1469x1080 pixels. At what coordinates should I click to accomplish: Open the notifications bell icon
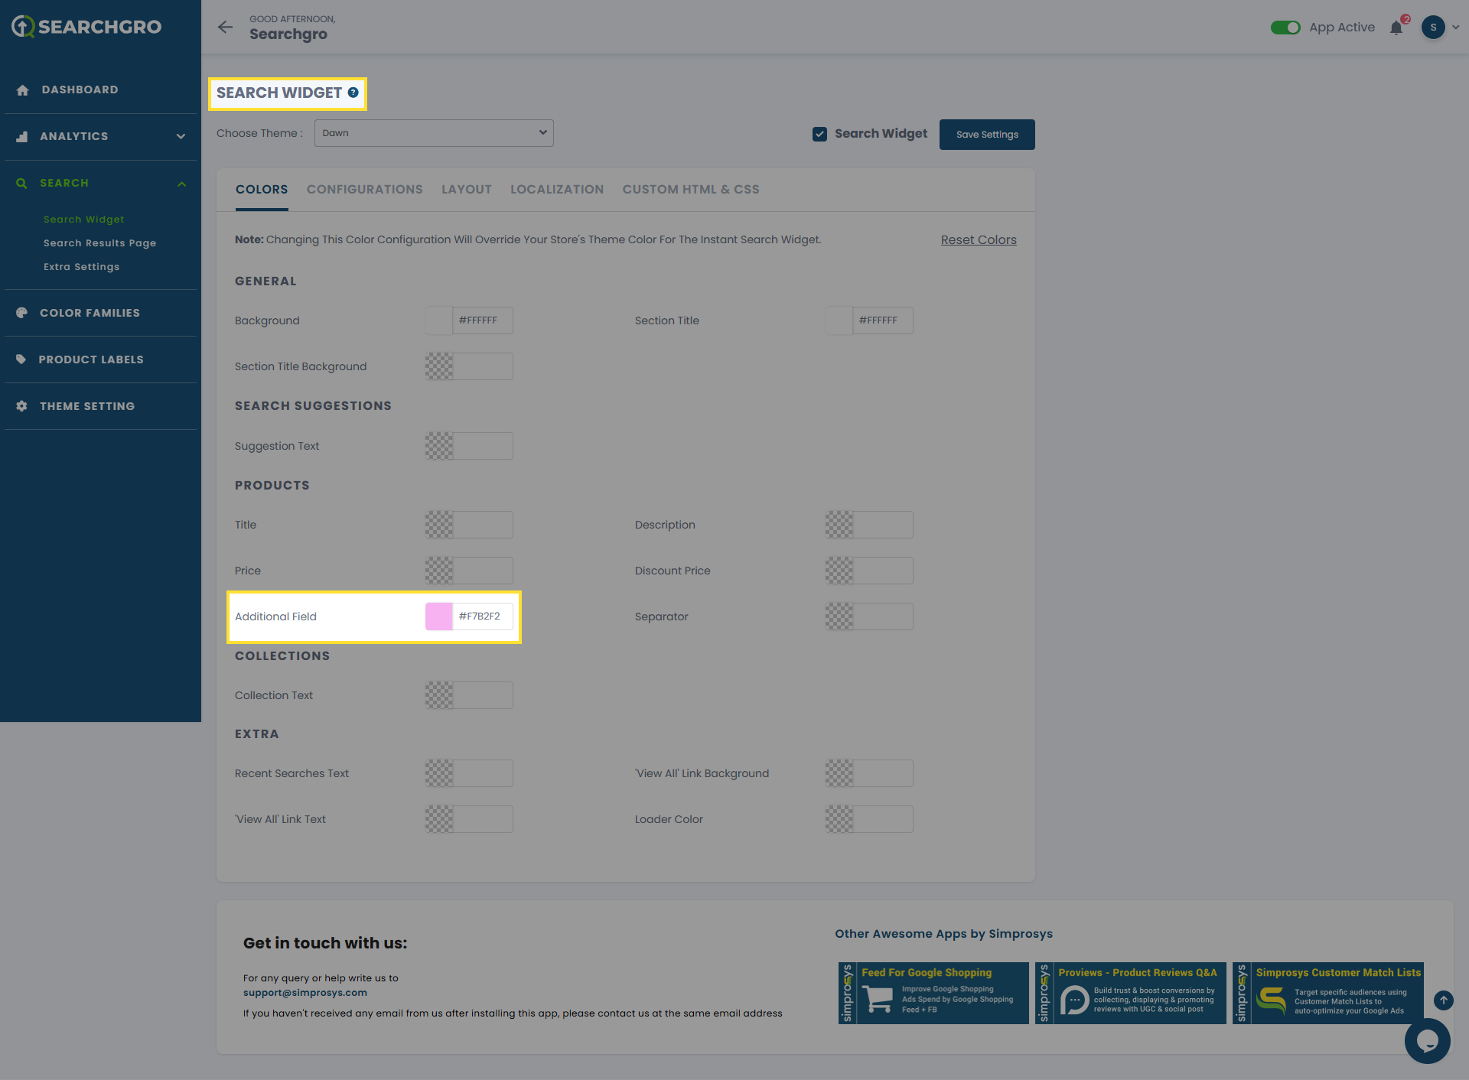pyautogui.click(x=1396, y=28)
